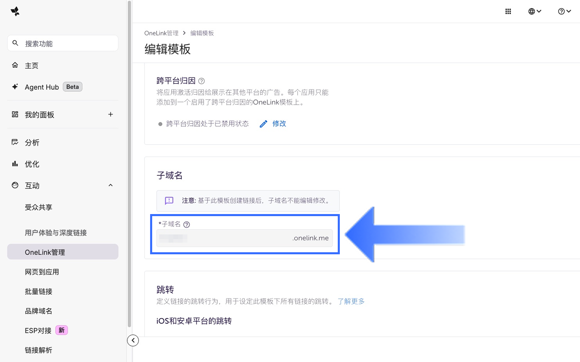This screenshot has width=580, height=362.
Task: Click the 子域名 field help icon
Action: 187,225
